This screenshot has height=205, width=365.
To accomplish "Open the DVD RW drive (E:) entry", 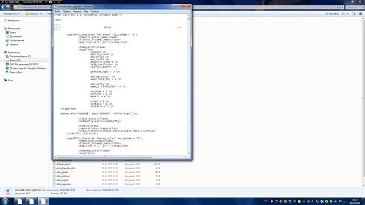I will click(24, 64).
